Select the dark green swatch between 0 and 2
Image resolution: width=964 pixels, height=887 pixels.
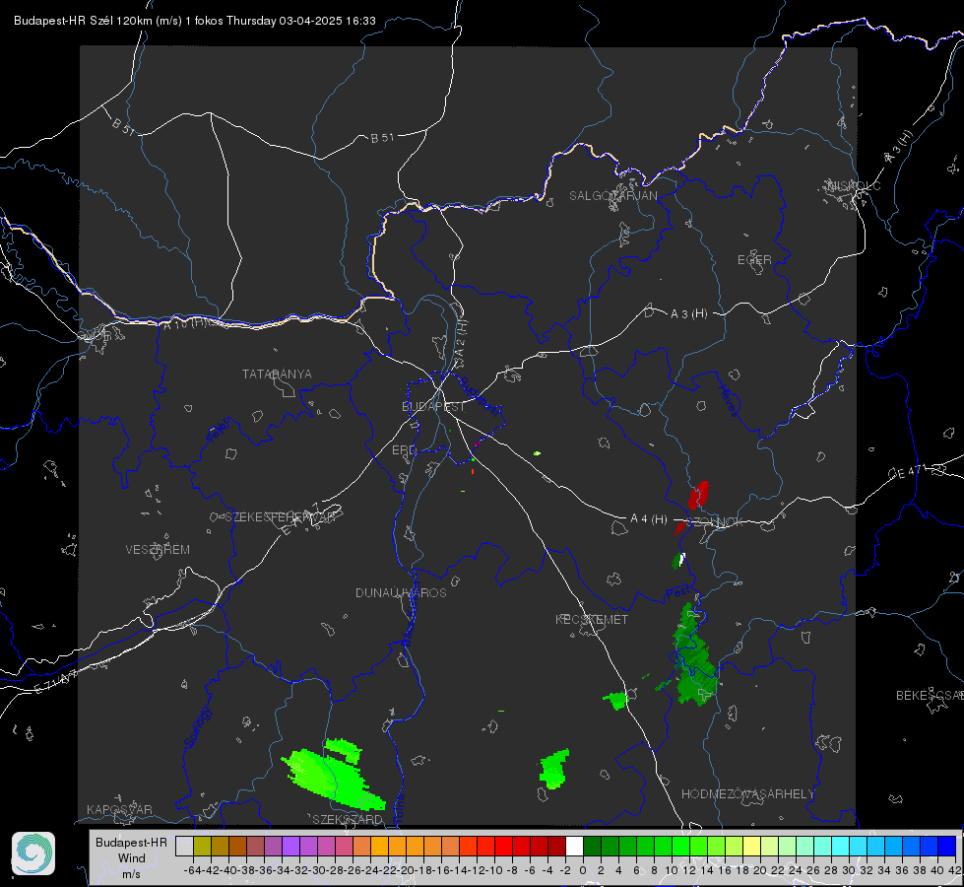(592, 846)
